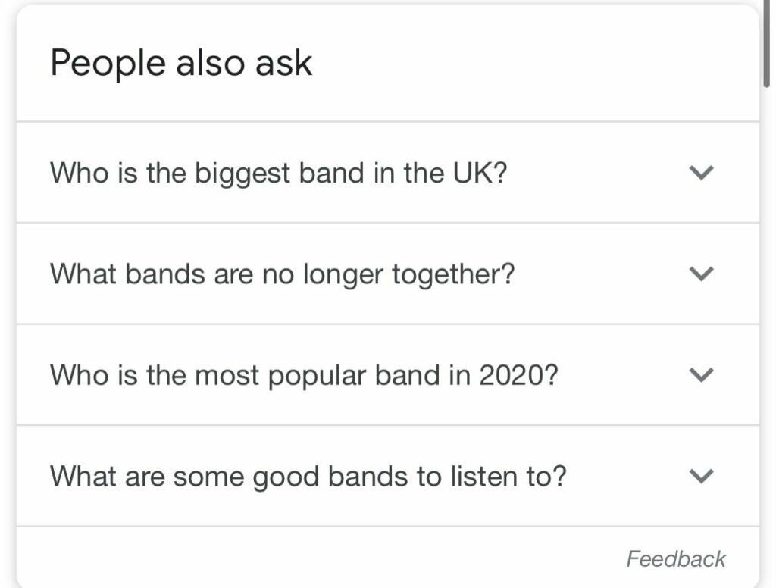Select the question text about bands no longer together
The height and width of the screenshot is (588, 776).
point(282,274)
